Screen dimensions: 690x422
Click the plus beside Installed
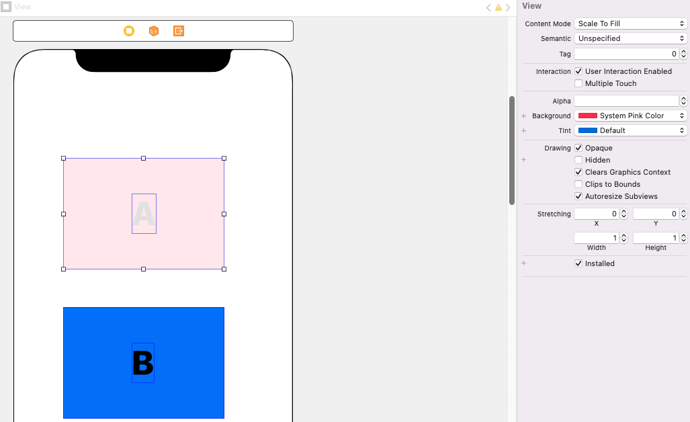pos(523,263)
